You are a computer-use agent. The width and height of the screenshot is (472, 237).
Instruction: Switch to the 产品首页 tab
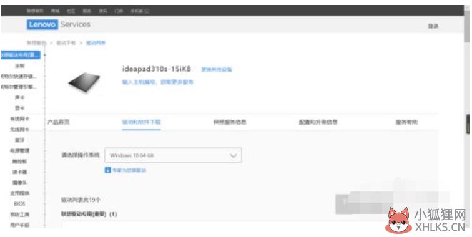59,122
